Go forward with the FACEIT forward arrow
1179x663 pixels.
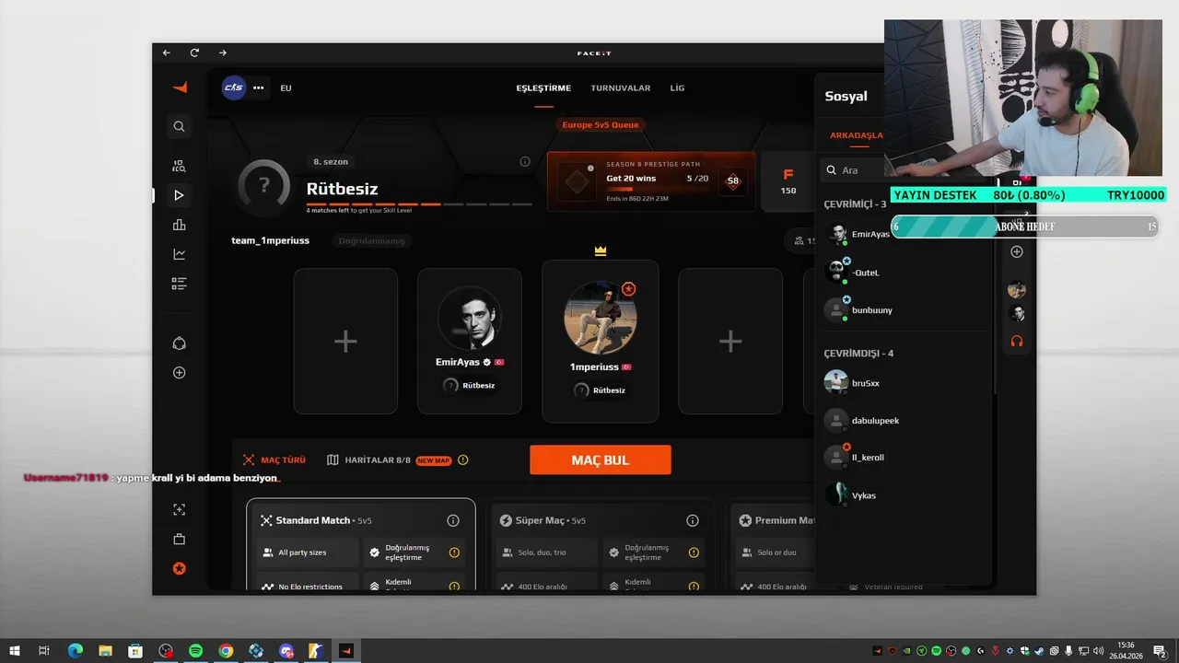[x=223, y=53]
